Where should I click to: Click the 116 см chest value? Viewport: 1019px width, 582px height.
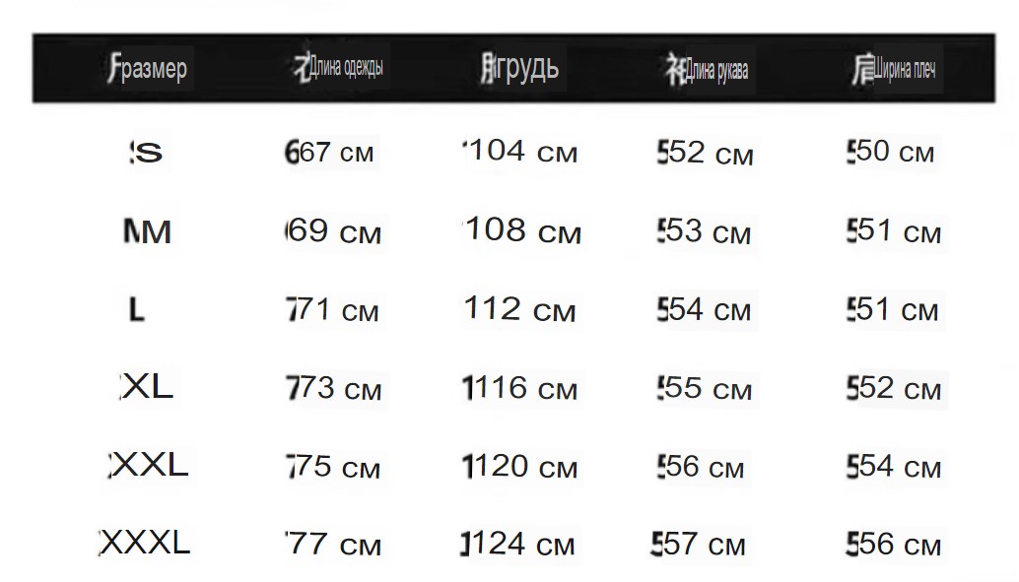coord(519,388)
